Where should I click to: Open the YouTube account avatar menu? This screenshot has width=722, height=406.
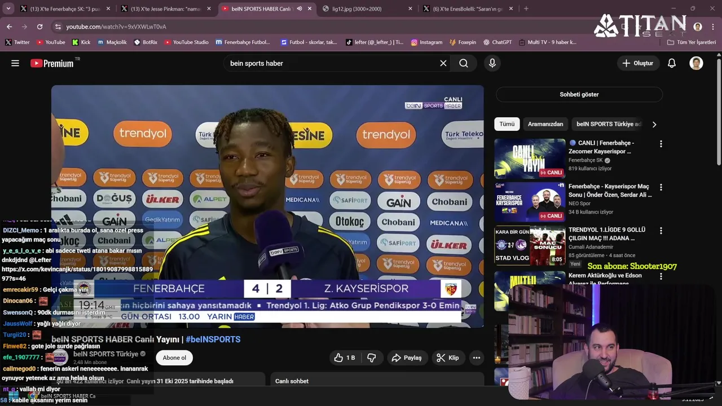point(696,63)
